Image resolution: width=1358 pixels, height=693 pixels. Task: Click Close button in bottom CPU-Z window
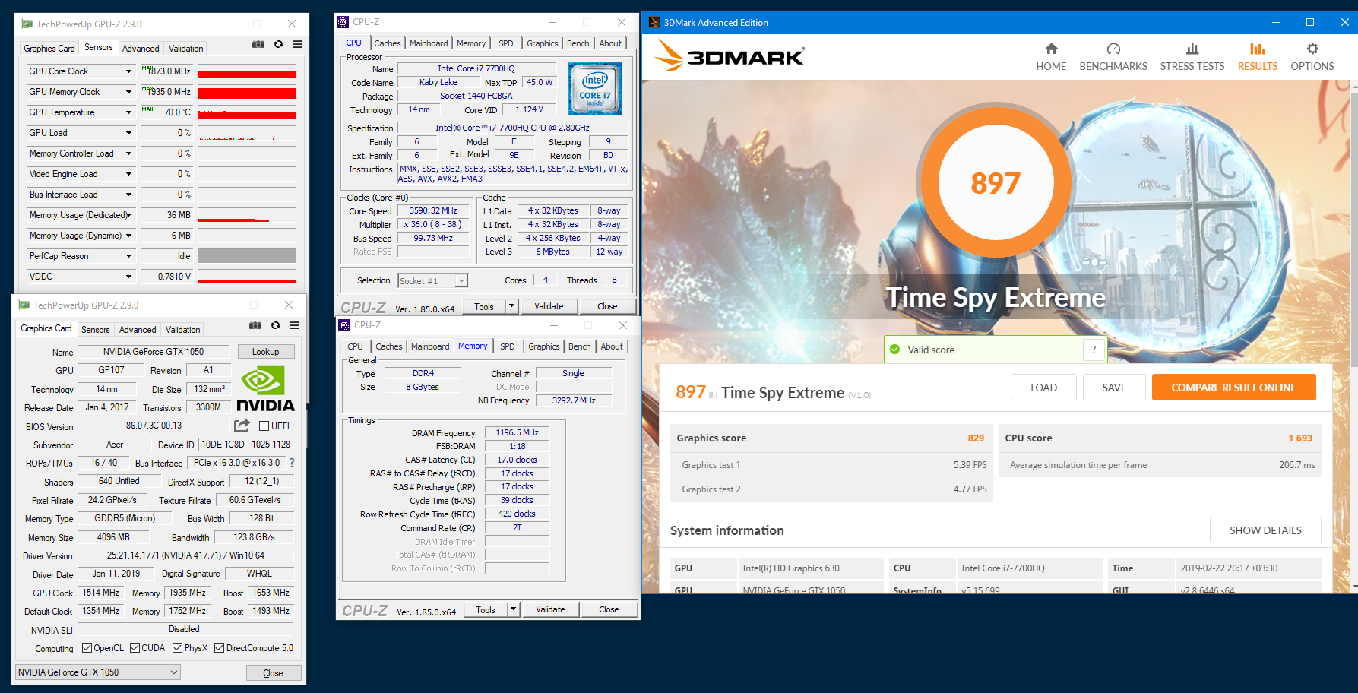pyautogui.click(x=609, y=609)
